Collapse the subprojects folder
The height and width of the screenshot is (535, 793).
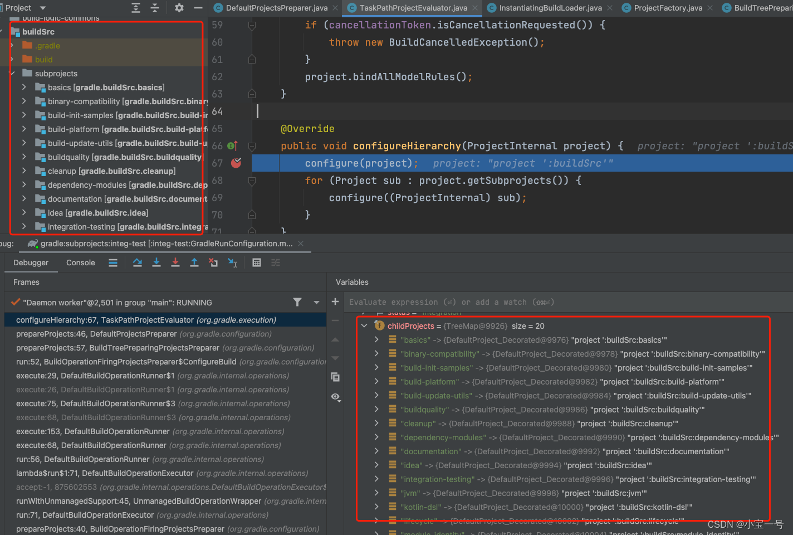(12, 74)
